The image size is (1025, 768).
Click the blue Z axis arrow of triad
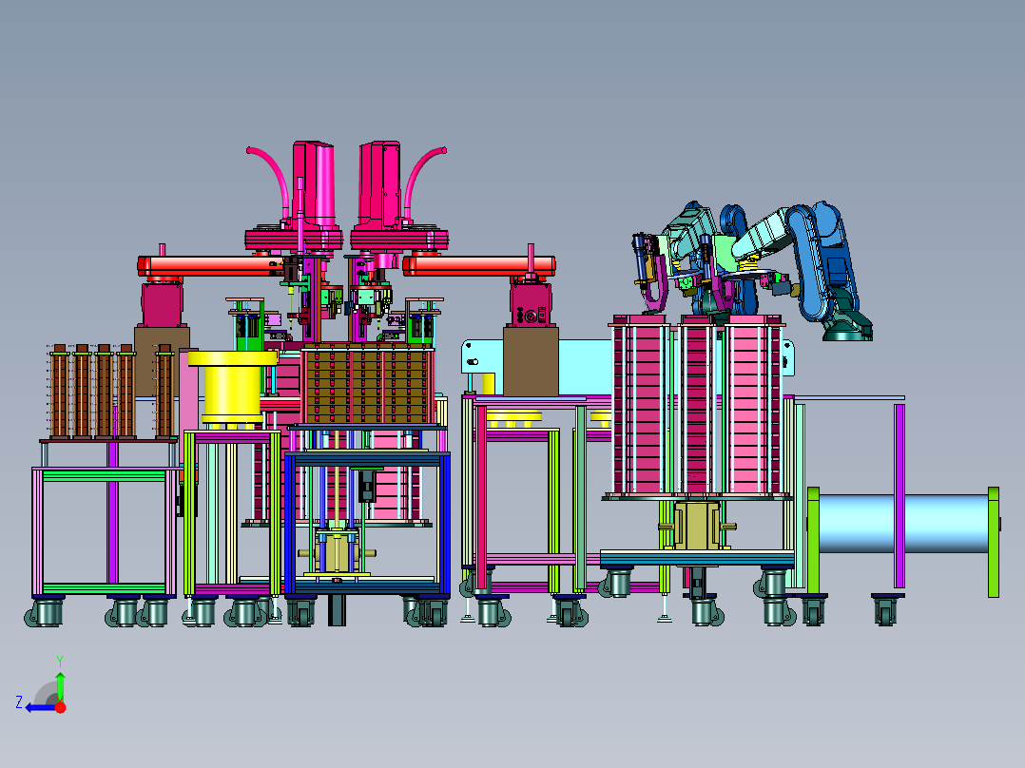[x=41, y=707]
